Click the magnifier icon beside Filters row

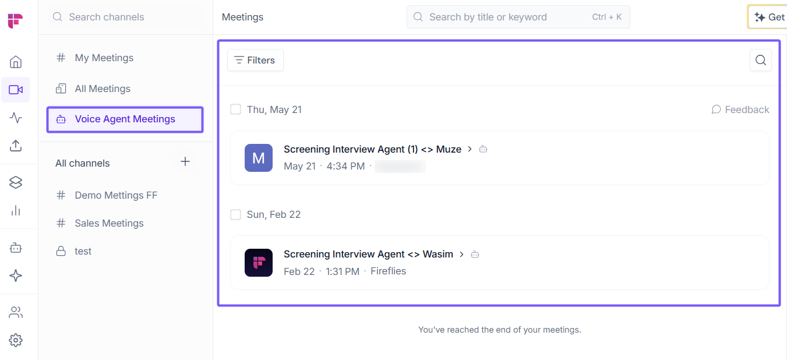(761, 60)
